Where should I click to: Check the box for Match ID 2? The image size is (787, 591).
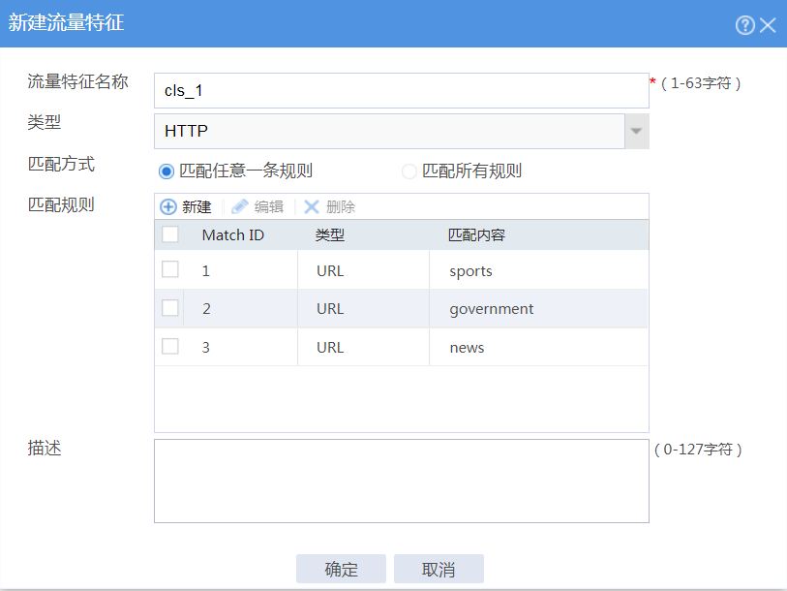170,308
